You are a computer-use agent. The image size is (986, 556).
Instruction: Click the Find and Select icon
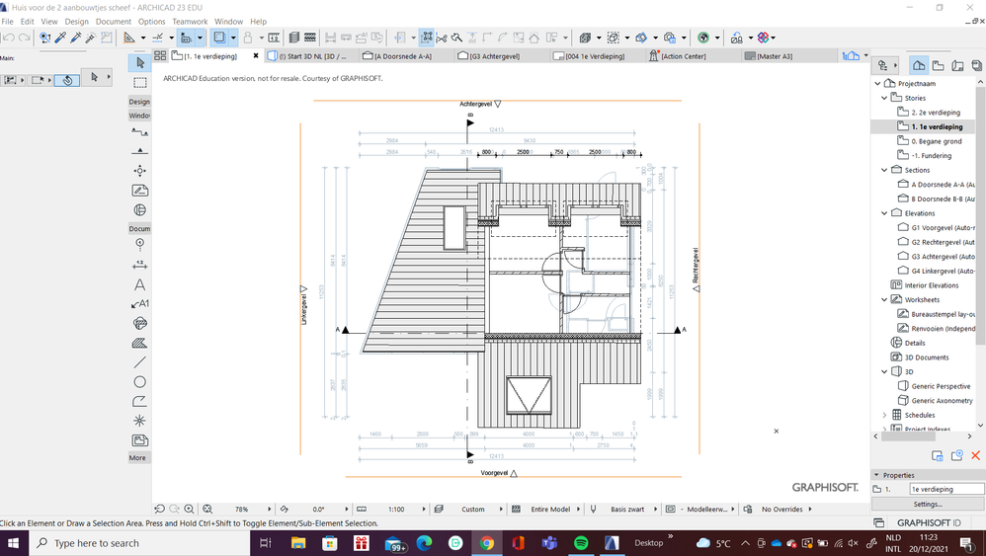[44, 38]
